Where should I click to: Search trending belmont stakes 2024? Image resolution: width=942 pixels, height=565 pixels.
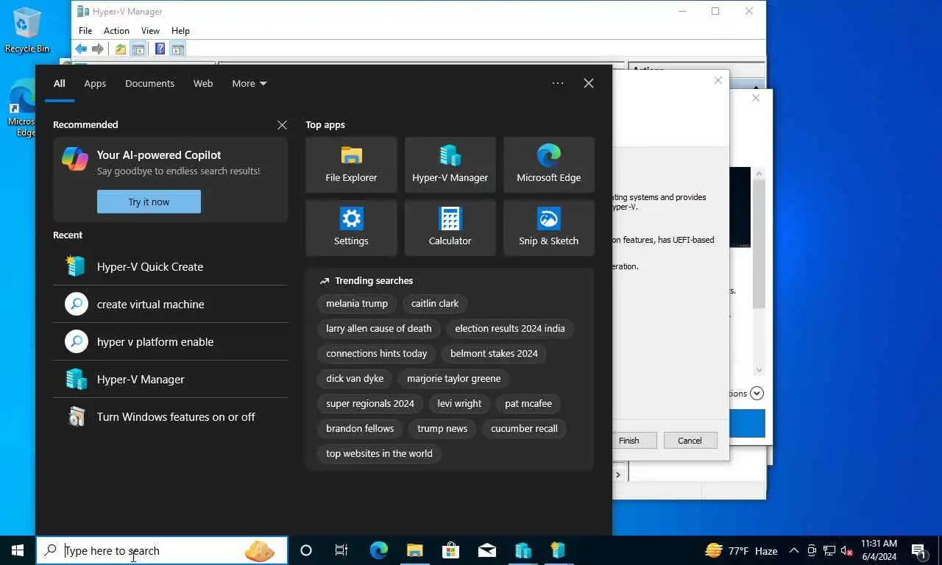coord(494,354)
